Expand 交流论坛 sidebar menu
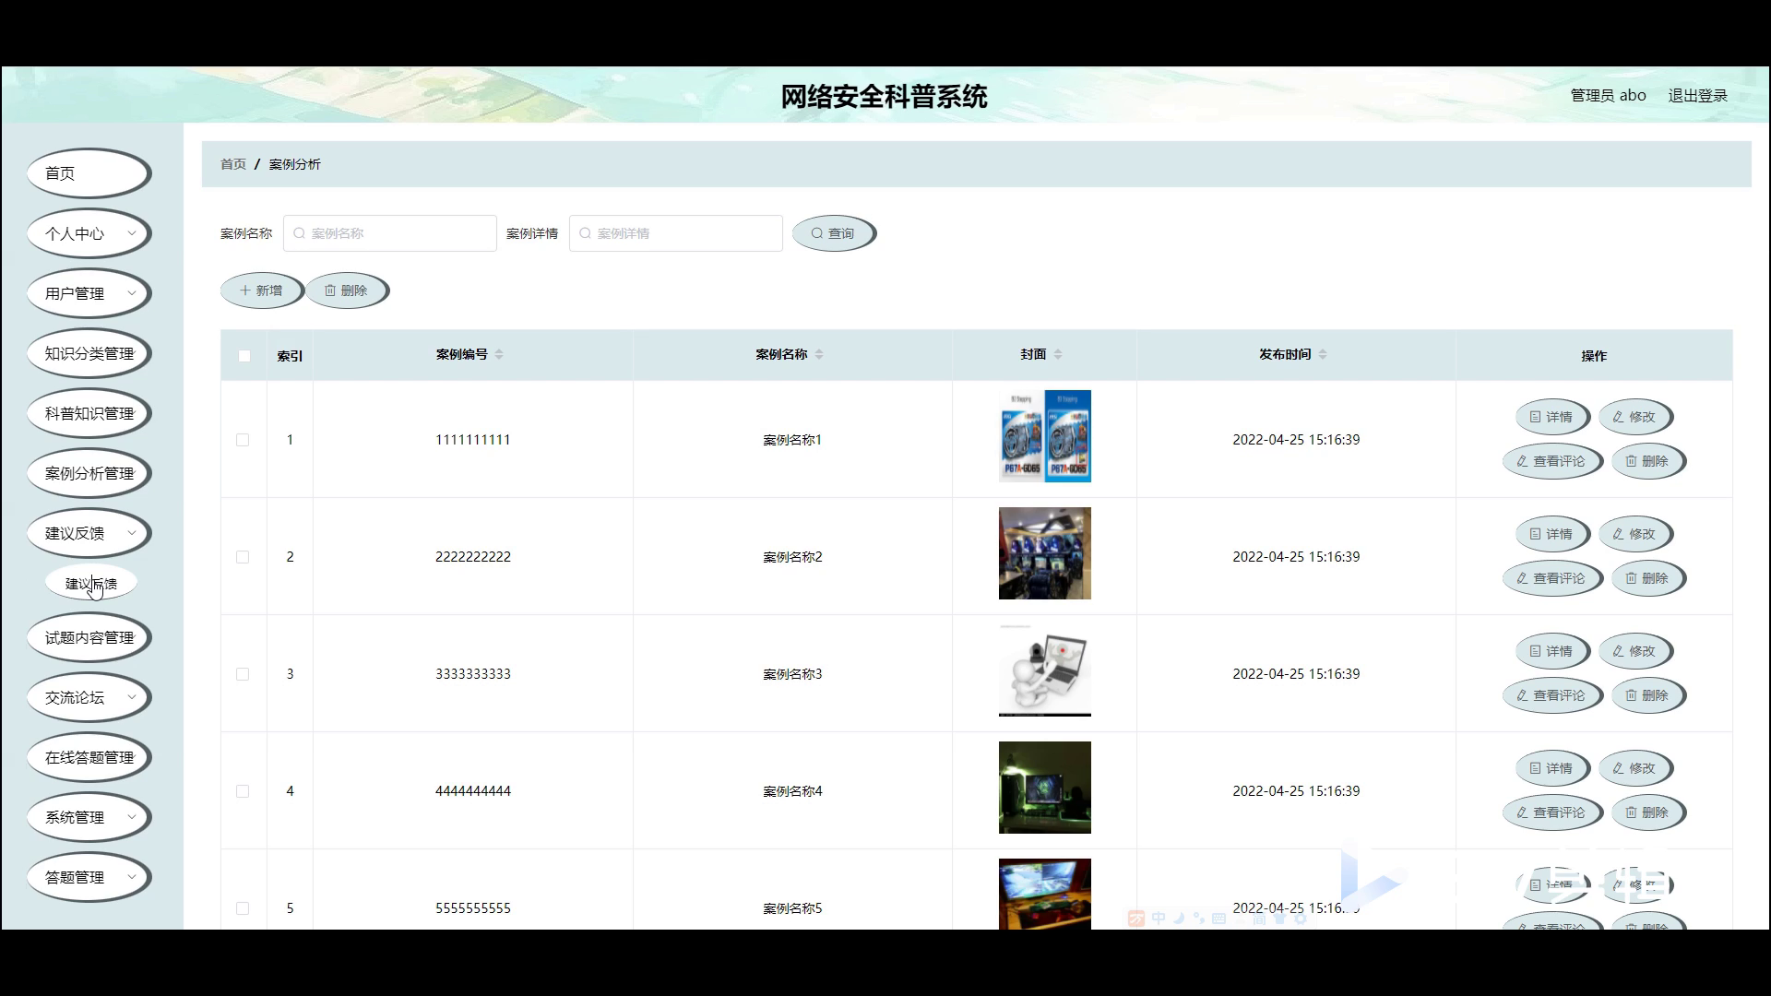 [89, 697]
